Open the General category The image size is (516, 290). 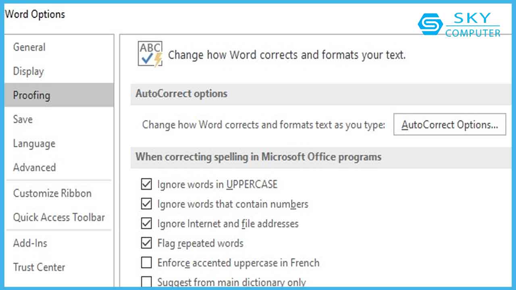59,47
